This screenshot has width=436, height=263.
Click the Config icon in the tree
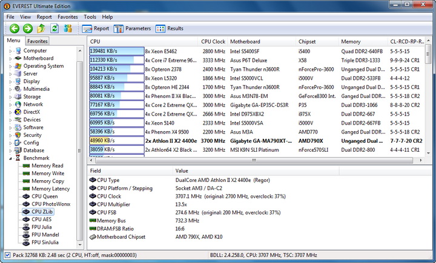(x=18, y=143)
